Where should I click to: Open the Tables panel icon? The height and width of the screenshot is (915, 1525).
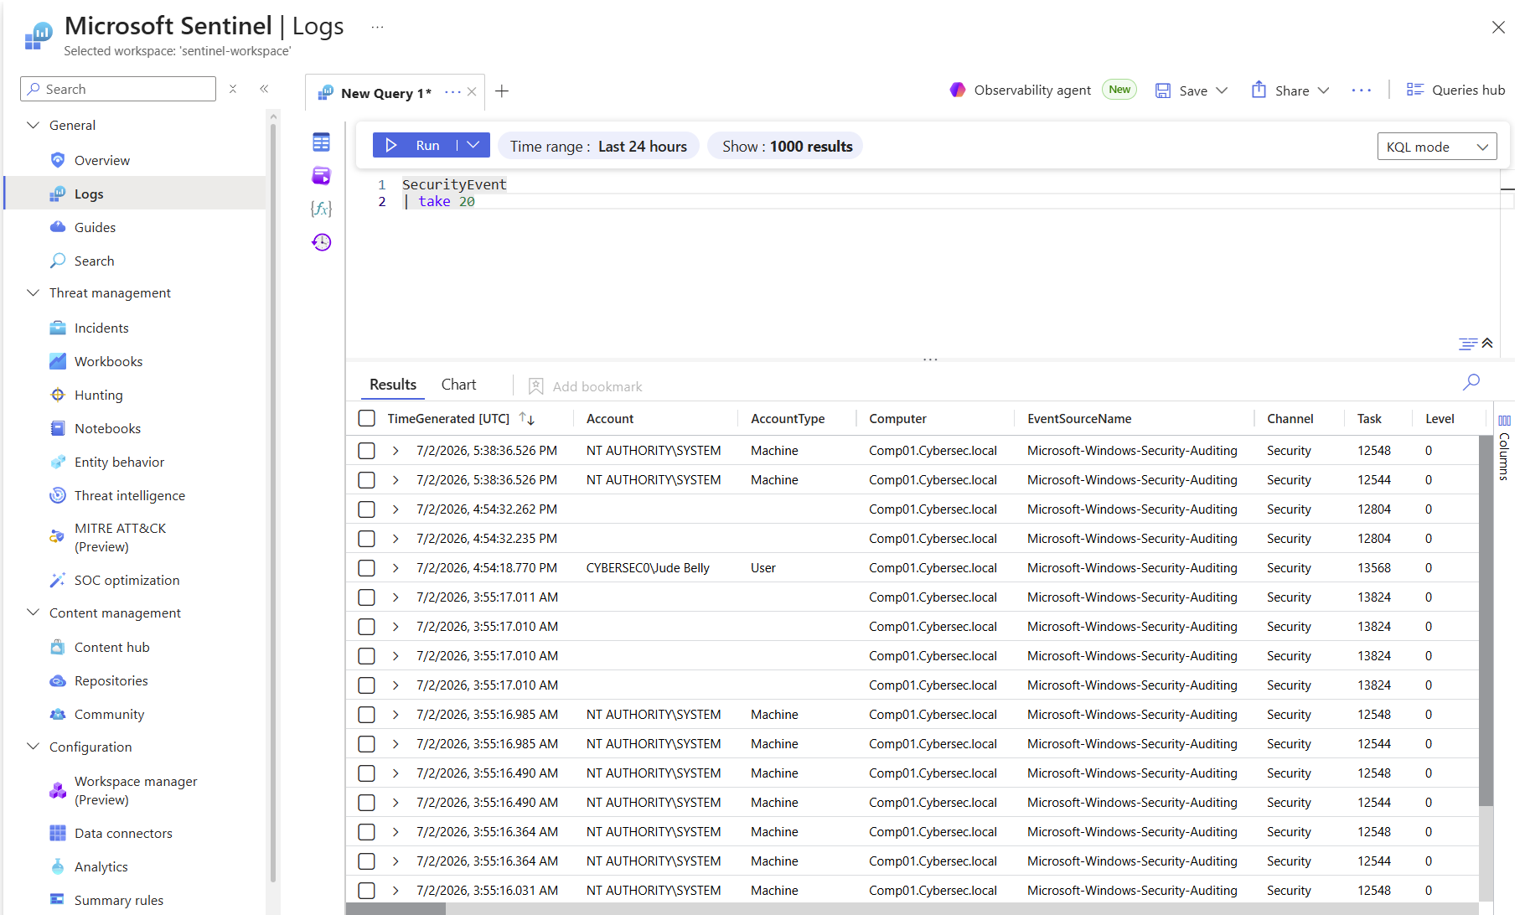321,142
